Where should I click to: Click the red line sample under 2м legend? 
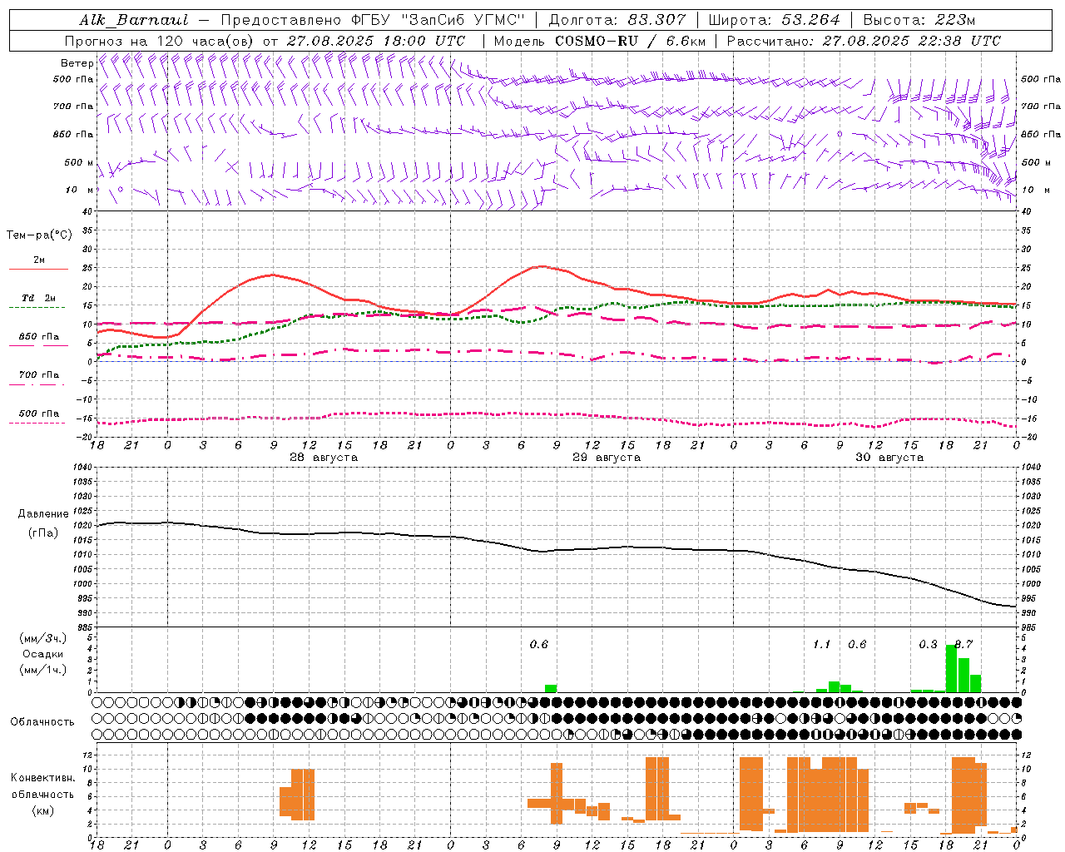(x=38, y=270)
